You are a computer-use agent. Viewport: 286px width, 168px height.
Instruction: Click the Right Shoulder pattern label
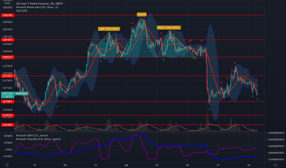click(169, 27)
